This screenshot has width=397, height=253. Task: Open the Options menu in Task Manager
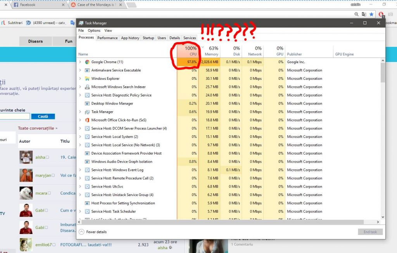point(94,31)
